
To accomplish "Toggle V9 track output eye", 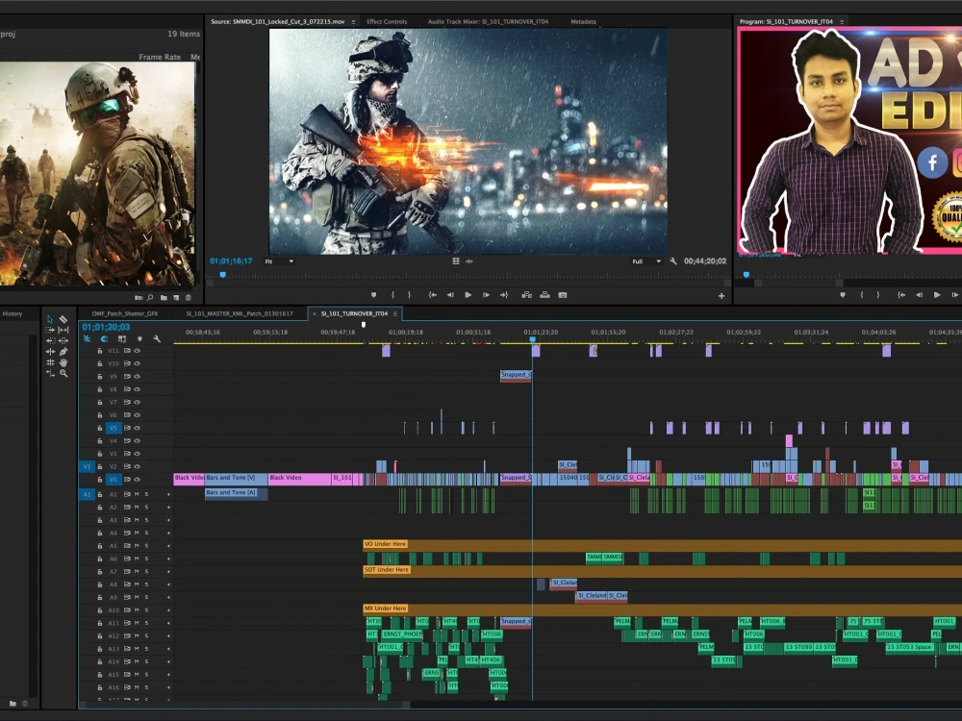I will click(x=137, y=377).
